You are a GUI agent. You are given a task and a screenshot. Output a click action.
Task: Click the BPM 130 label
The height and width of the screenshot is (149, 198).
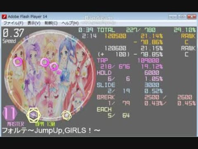click(45, 124)
